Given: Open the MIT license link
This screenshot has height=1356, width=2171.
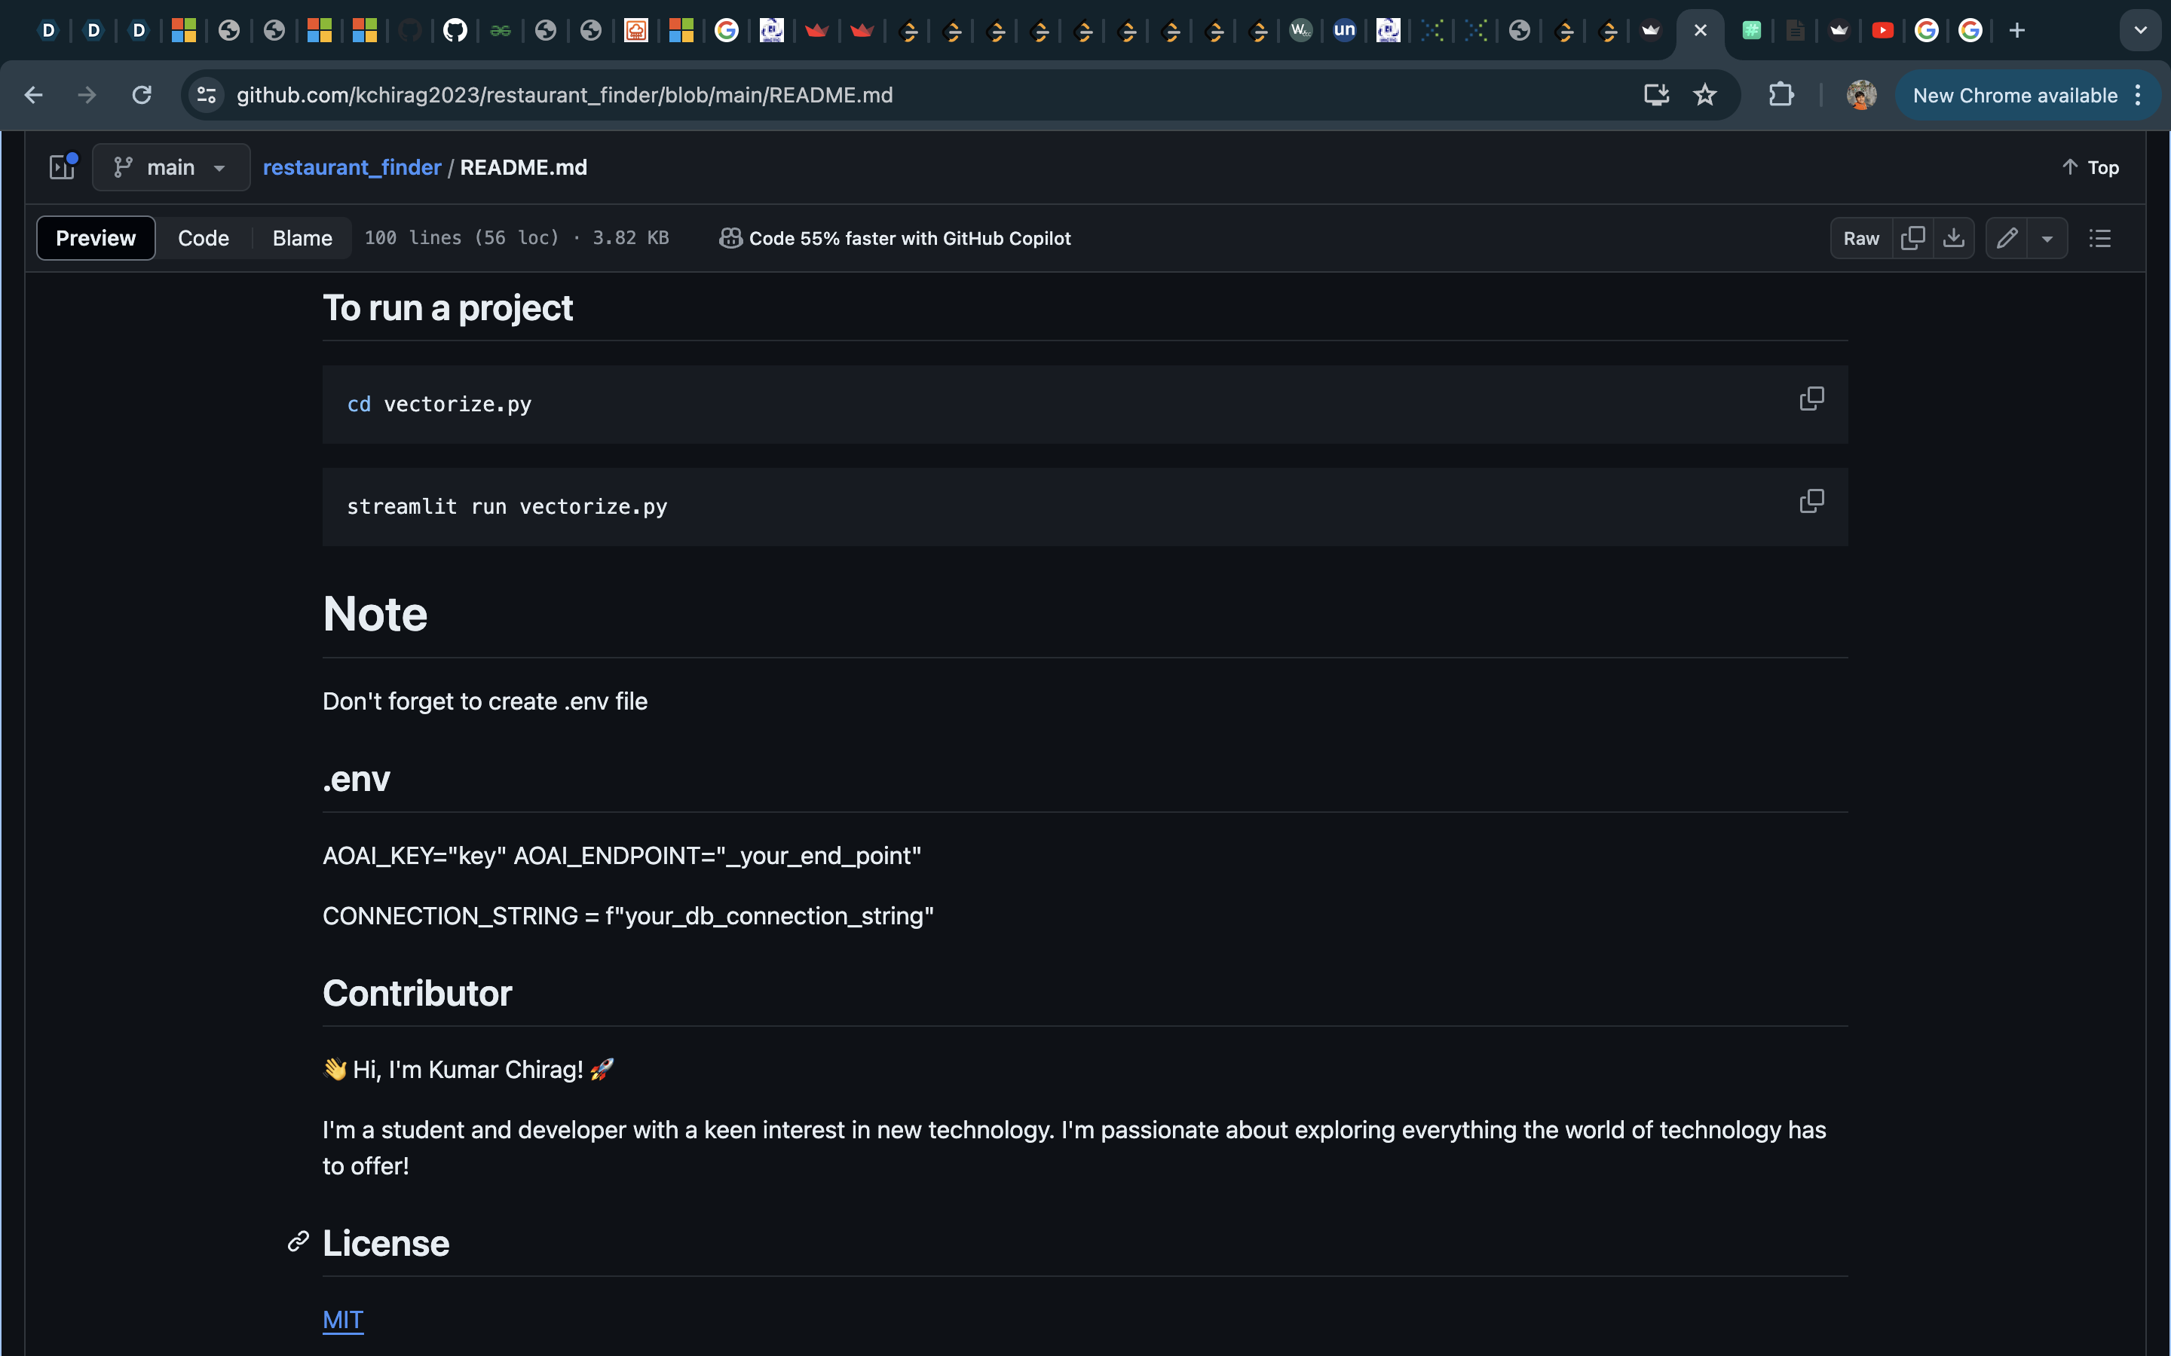Looking at the screenshot, I should (x=343, y=1319).
